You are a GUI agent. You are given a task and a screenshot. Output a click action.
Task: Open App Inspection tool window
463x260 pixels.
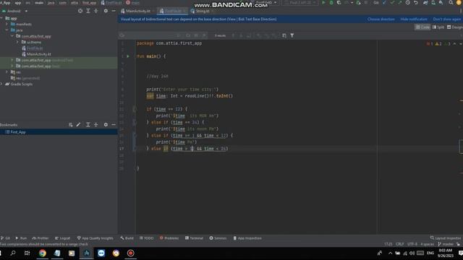point(247,238)
